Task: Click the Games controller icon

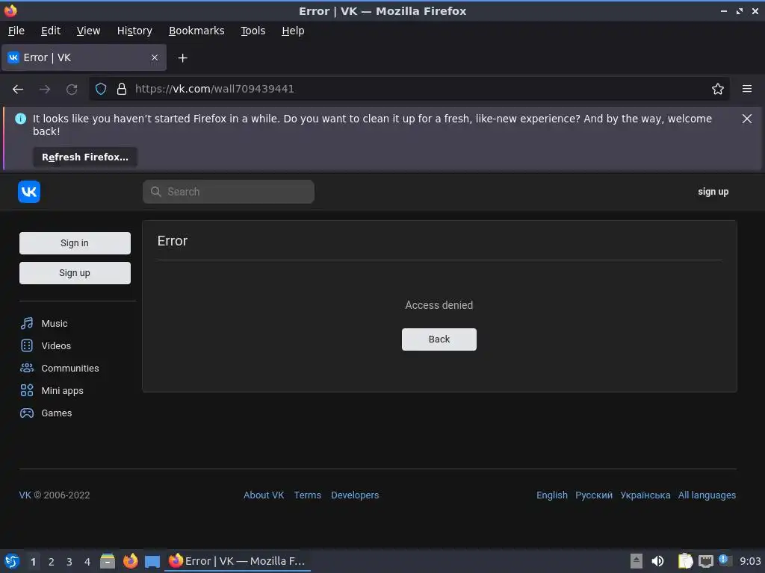Action: click(x=27, y=413)
